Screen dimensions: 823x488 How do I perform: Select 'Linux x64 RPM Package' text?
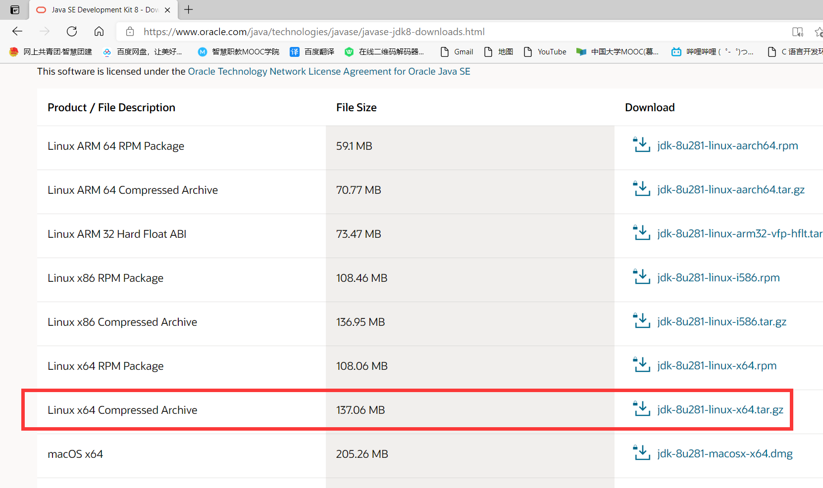pyautogui.click(x=105, y=366)
